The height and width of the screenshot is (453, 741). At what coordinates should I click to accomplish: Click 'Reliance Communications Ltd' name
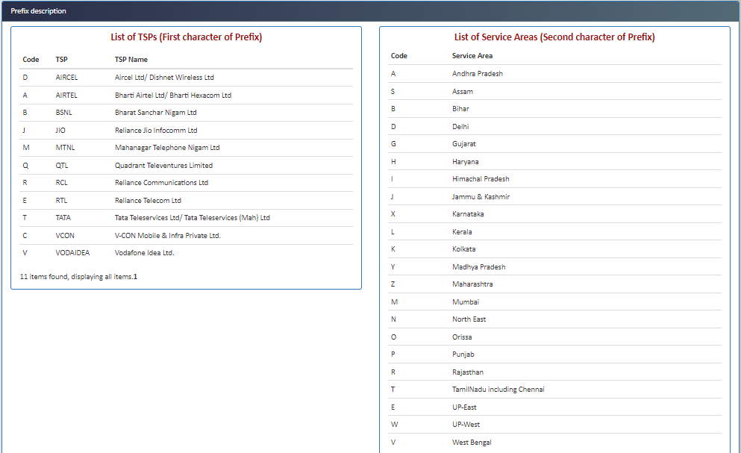tap(161, 183)
